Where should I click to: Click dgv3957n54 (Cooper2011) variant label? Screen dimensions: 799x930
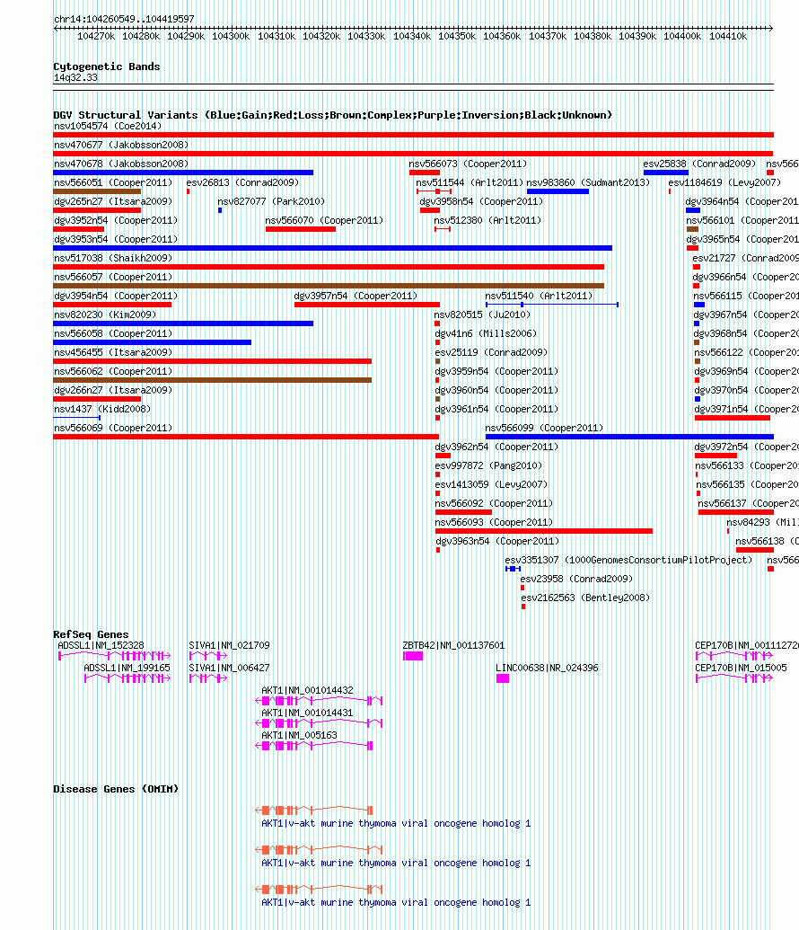pos(356,296)
